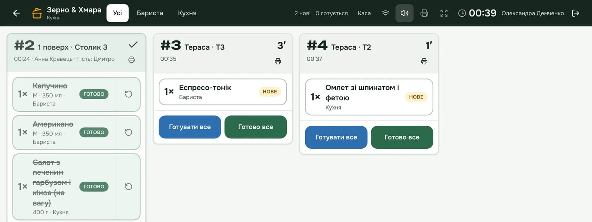Viewport: 592px width, 222px height.
Task: Click the 1′ elapsed timer on order #4
Action: pyautogui.click(x=428, y=46)
